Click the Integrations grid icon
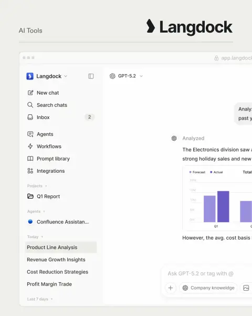 coord(30,171)
